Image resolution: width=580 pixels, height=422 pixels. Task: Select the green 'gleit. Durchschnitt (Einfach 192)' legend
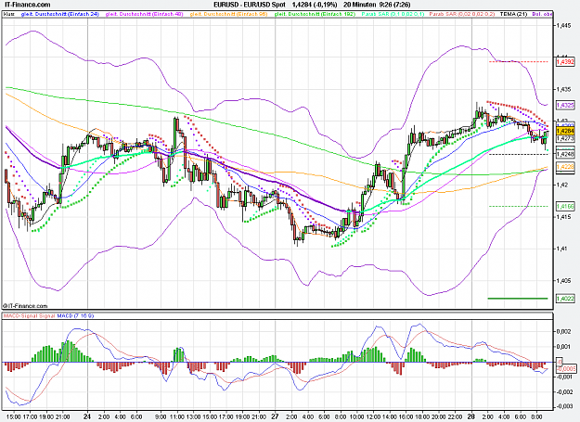click(x=315, y=14)
